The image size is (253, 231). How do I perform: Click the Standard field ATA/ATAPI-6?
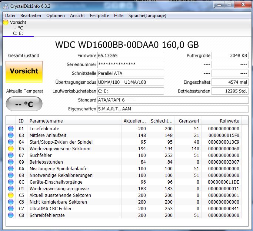(x=173, y=100)
